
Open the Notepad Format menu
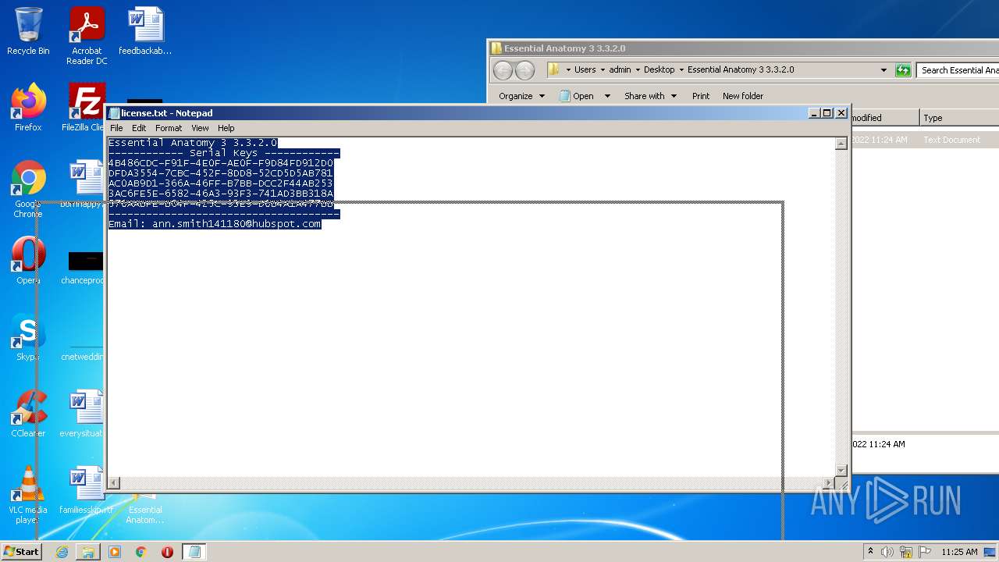click(x=169, y=128)
